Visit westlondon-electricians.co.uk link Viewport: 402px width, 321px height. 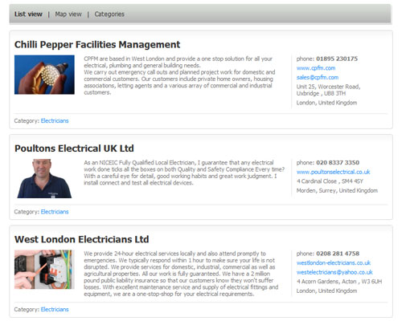[x=334, y=262]
